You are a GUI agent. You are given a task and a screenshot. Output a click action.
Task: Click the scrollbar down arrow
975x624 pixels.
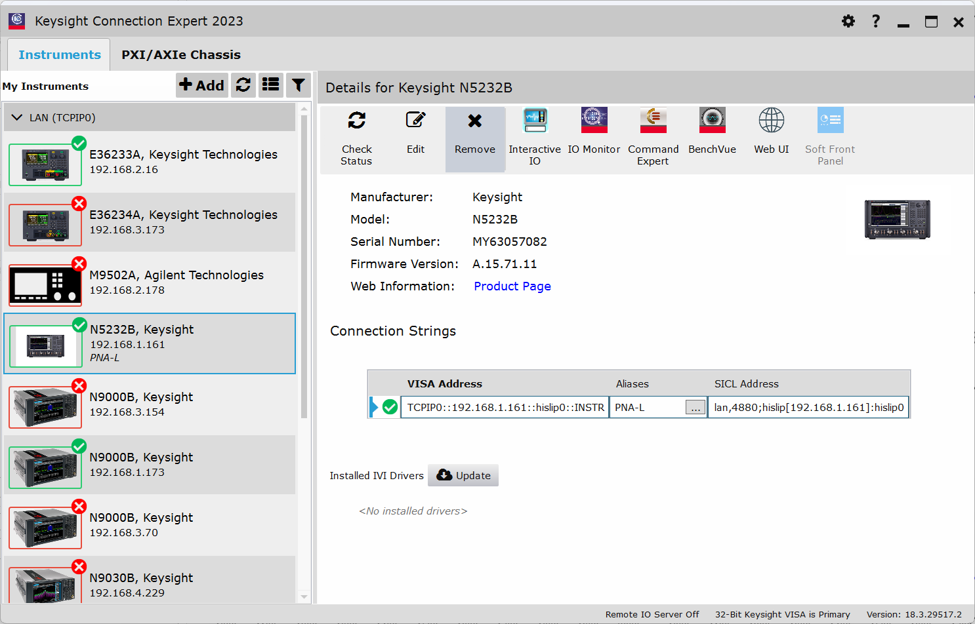pos(304,597)
